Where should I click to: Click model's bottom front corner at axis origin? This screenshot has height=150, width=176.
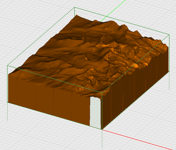coord(102,129)
